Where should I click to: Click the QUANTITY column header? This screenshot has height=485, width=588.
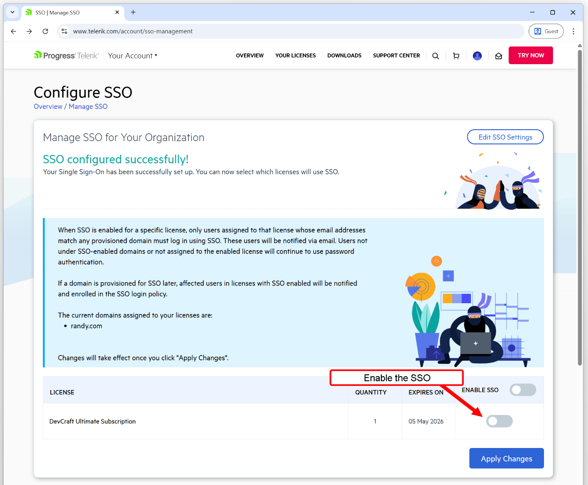click(371, 392)
